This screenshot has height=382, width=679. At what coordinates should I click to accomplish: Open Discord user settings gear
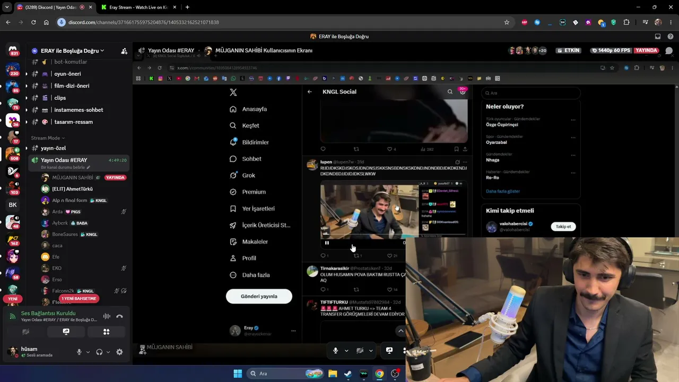119,352
